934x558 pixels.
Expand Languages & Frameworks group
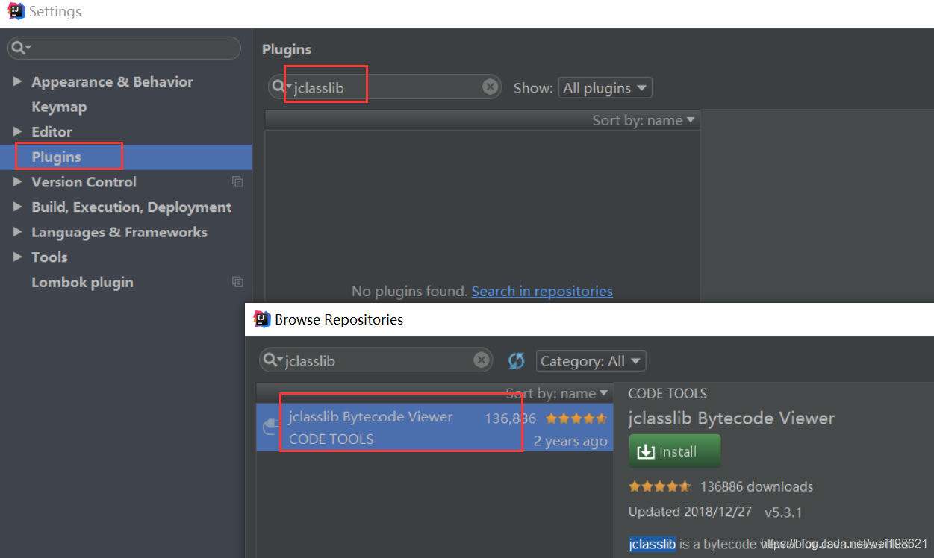pyautogui.click(x=17, y=232)
